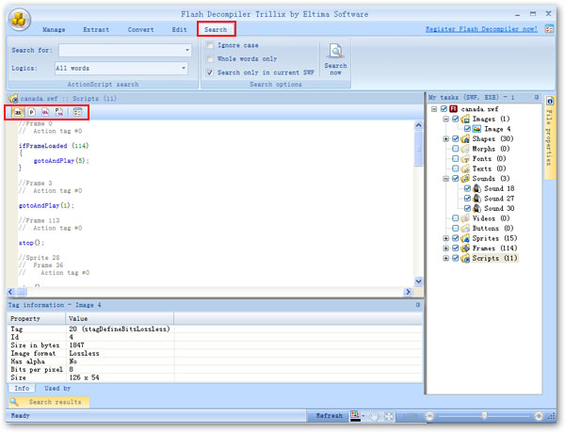Click the zoom out minus button
The height and width of the screenshot is (432, 565).
pyautogui.click(x=429, y=416)
